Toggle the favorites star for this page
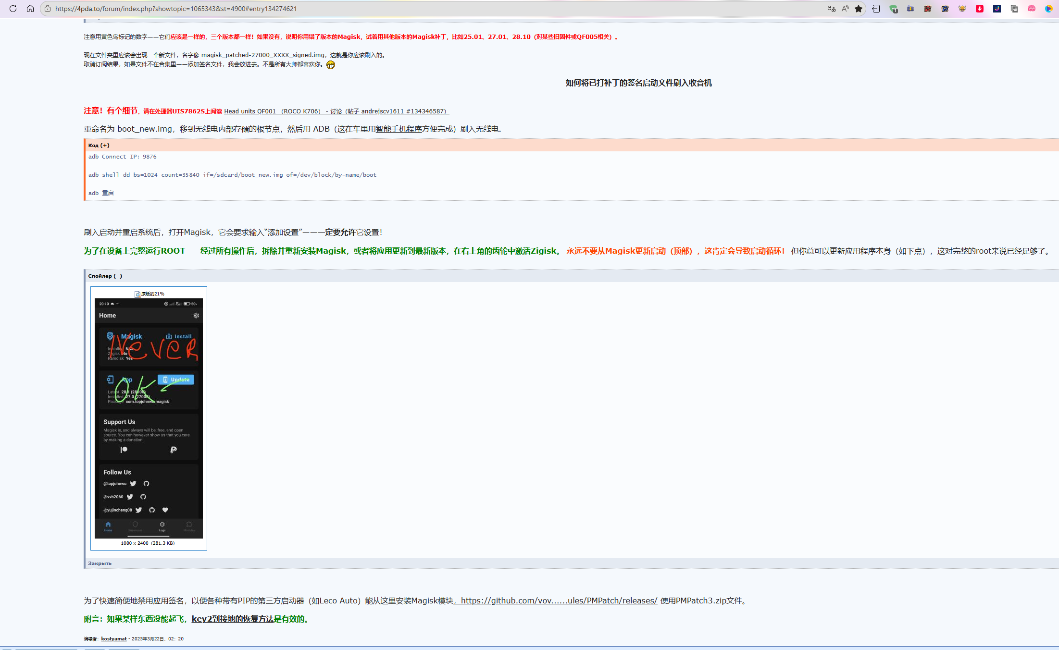This screenshot has width=1059, height=650. point(859,9)
